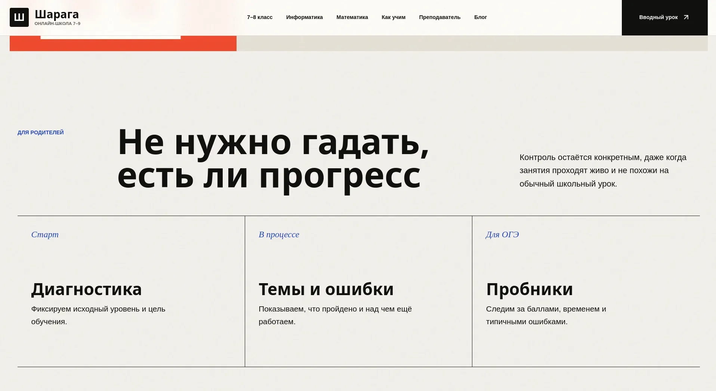The width and height of the screenshot is (716, 391).
Task: Open the Как учим page
Action: [394, 17]
